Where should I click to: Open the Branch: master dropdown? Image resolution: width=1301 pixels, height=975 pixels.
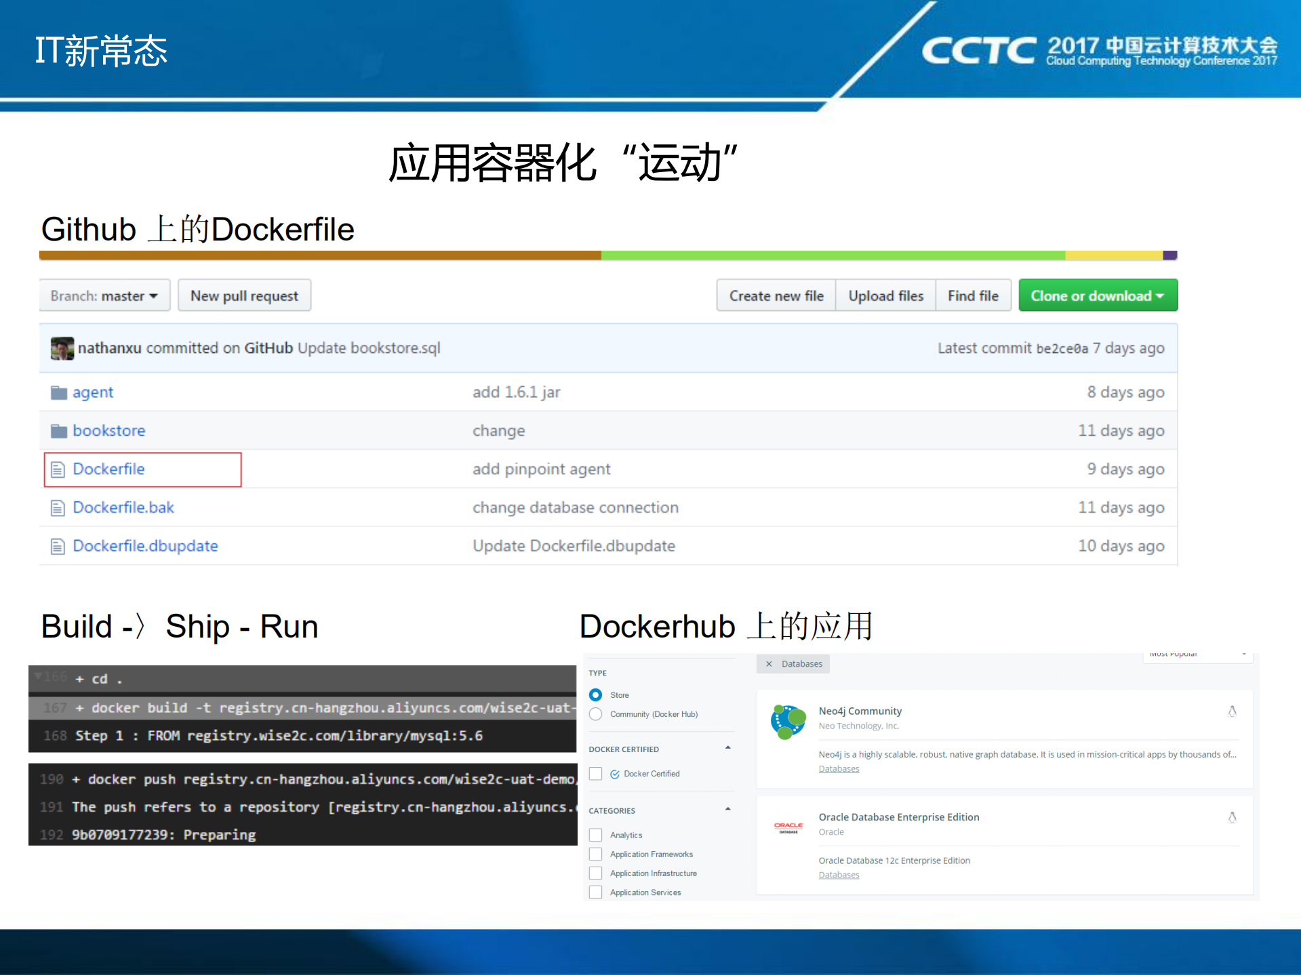[103, 295]
